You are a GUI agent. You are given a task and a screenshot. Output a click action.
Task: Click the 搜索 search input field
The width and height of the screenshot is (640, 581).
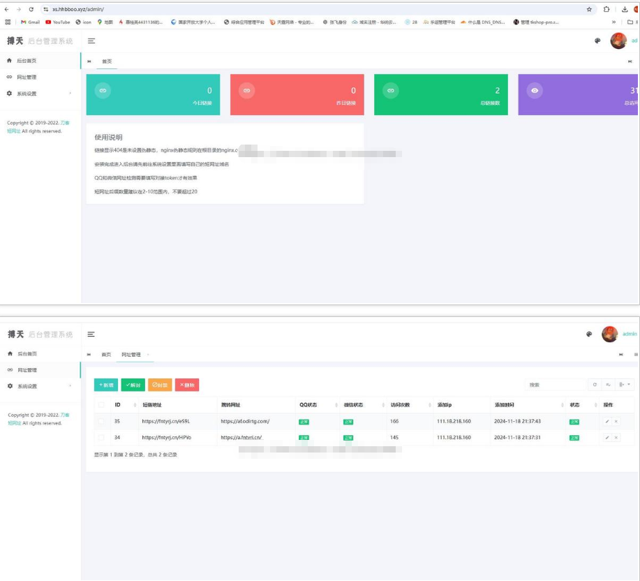(555, 385)
